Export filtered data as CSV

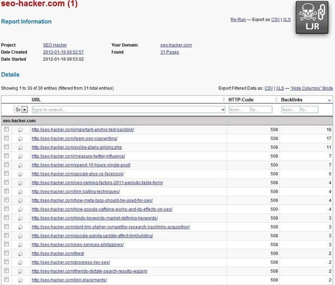[x=268, y=88]
